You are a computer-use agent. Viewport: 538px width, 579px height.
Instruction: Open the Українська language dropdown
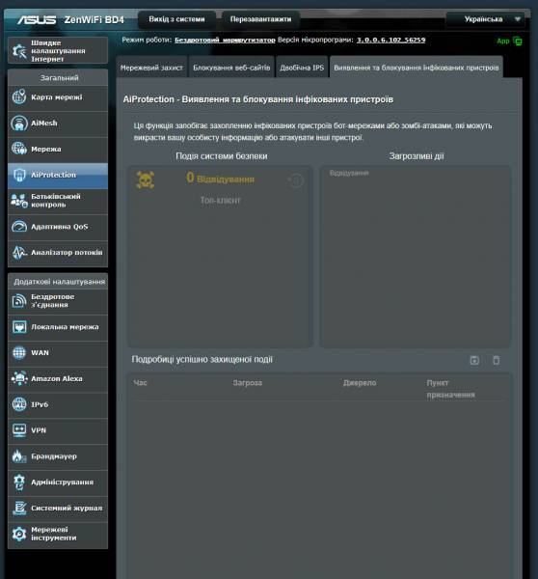(485, 19)
